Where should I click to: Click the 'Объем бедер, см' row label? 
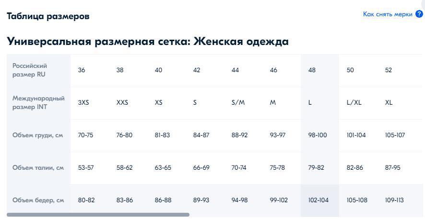tap(38, 200)
